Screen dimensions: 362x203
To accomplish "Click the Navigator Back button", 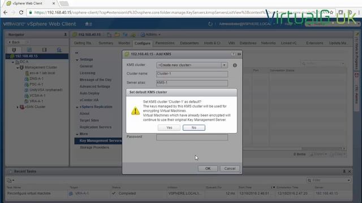I will tap(14, 42).
